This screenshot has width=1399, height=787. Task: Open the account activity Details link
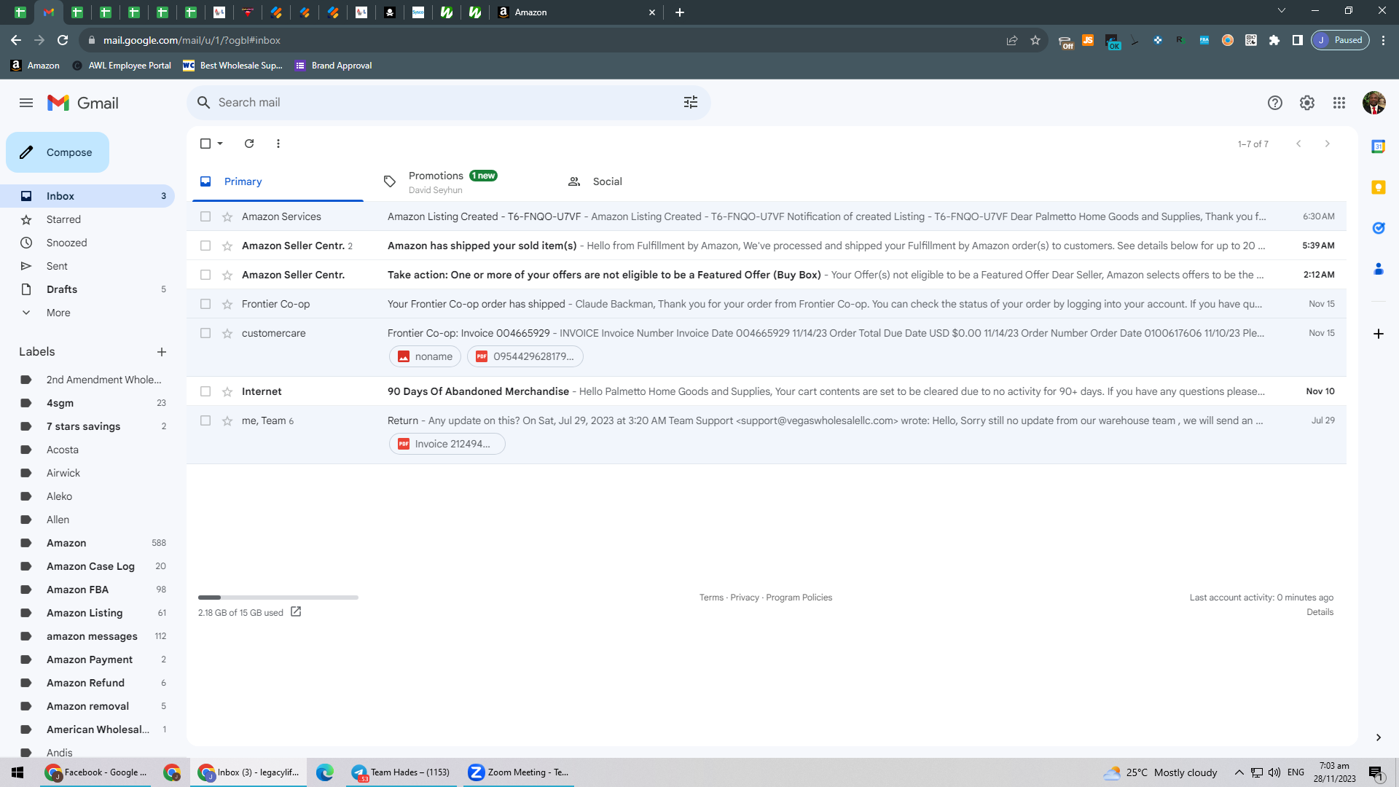1320,612
